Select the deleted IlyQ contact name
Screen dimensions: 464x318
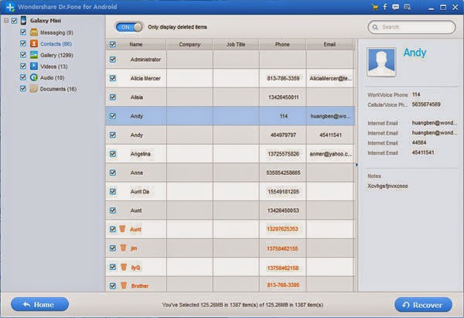click(136, 268)
